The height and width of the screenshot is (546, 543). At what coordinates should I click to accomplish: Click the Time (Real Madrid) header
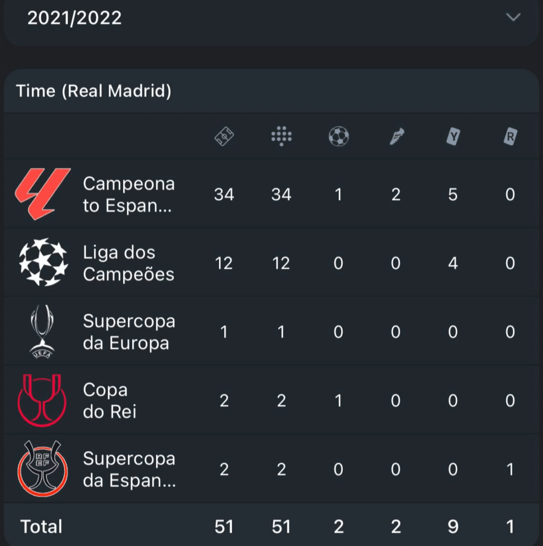tap(94, 91)
